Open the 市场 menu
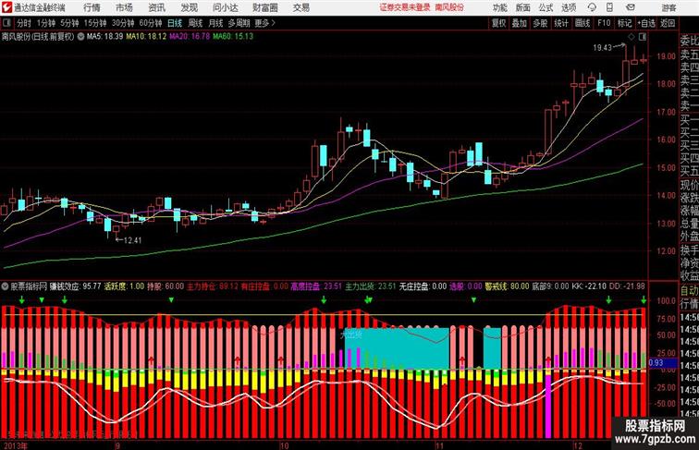 point(125,7)
